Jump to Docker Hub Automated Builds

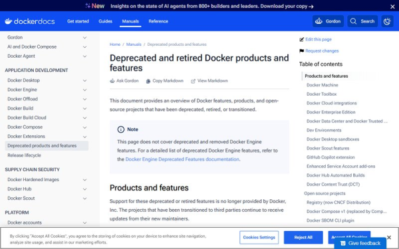pyautogui.click(x=336, y=175)
